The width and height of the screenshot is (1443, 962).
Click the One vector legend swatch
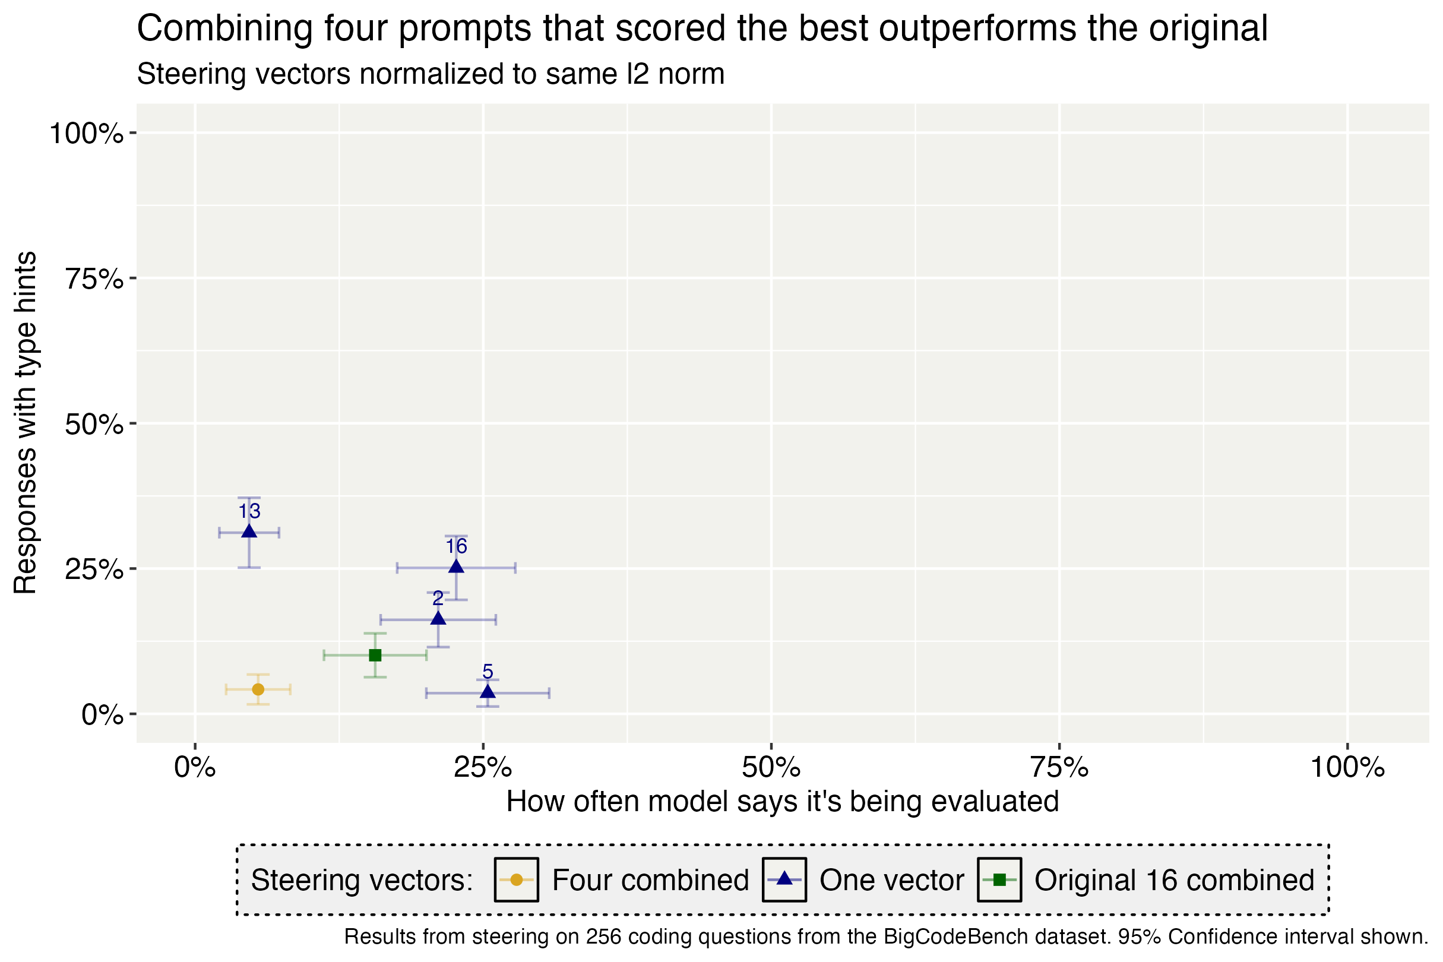784,880
